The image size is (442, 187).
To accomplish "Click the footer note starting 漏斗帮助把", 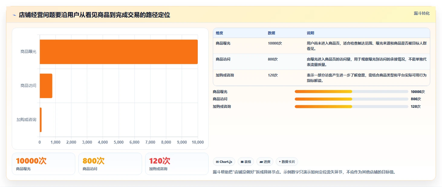I will click(x=304, y=172).
